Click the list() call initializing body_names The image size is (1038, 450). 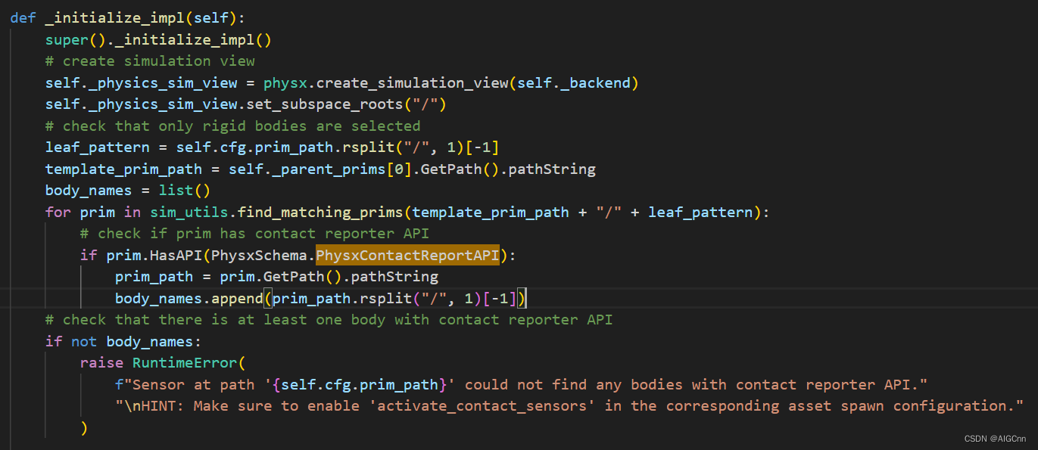point(184,190)
